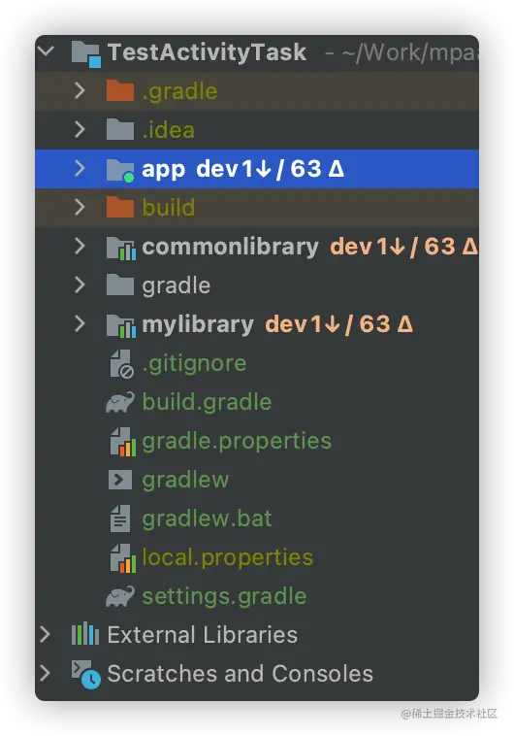Click the orange .gradle folder icon

click(x=120, y=90)
